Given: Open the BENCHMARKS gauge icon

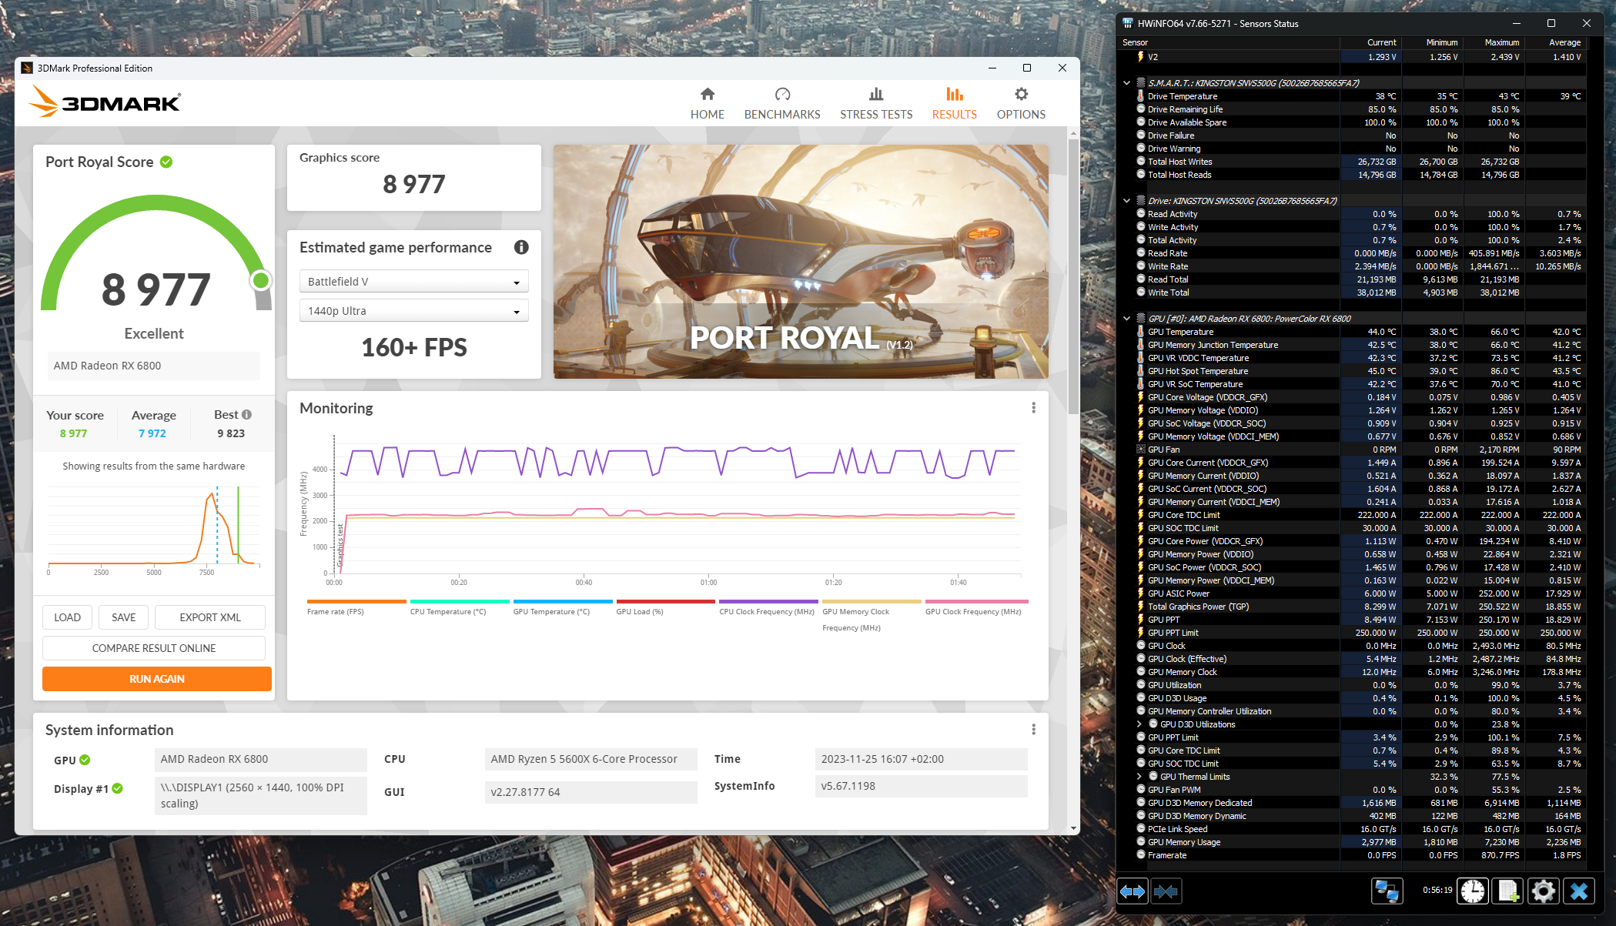Looking at the screenshot, I should tap(782, 94).
